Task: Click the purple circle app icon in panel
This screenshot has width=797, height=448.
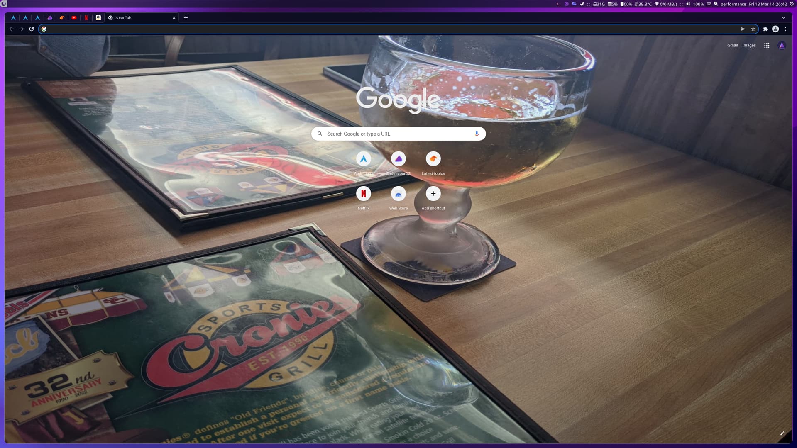Action: [567, 4]
